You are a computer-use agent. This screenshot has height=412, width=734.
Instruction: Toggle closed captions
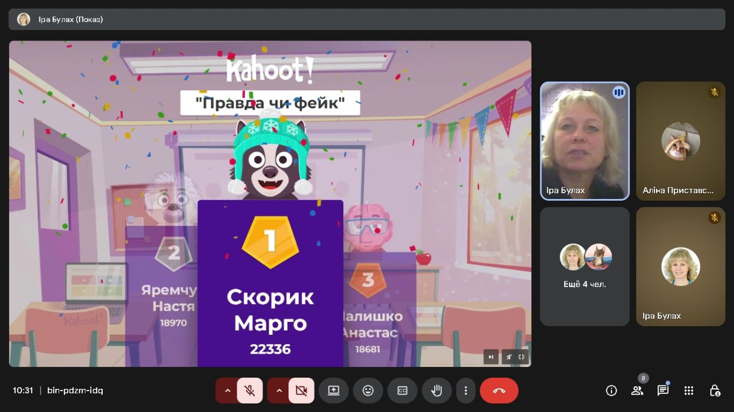coord(403,391)
